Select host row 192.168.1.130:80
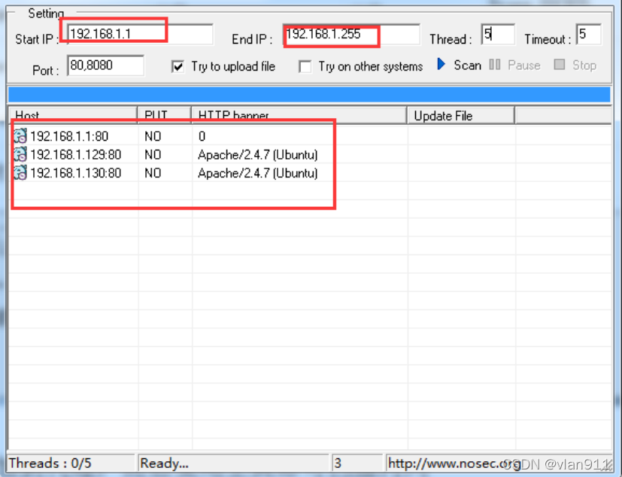Image resolution: width=622 pixels, height=477 pixels. 309,173
